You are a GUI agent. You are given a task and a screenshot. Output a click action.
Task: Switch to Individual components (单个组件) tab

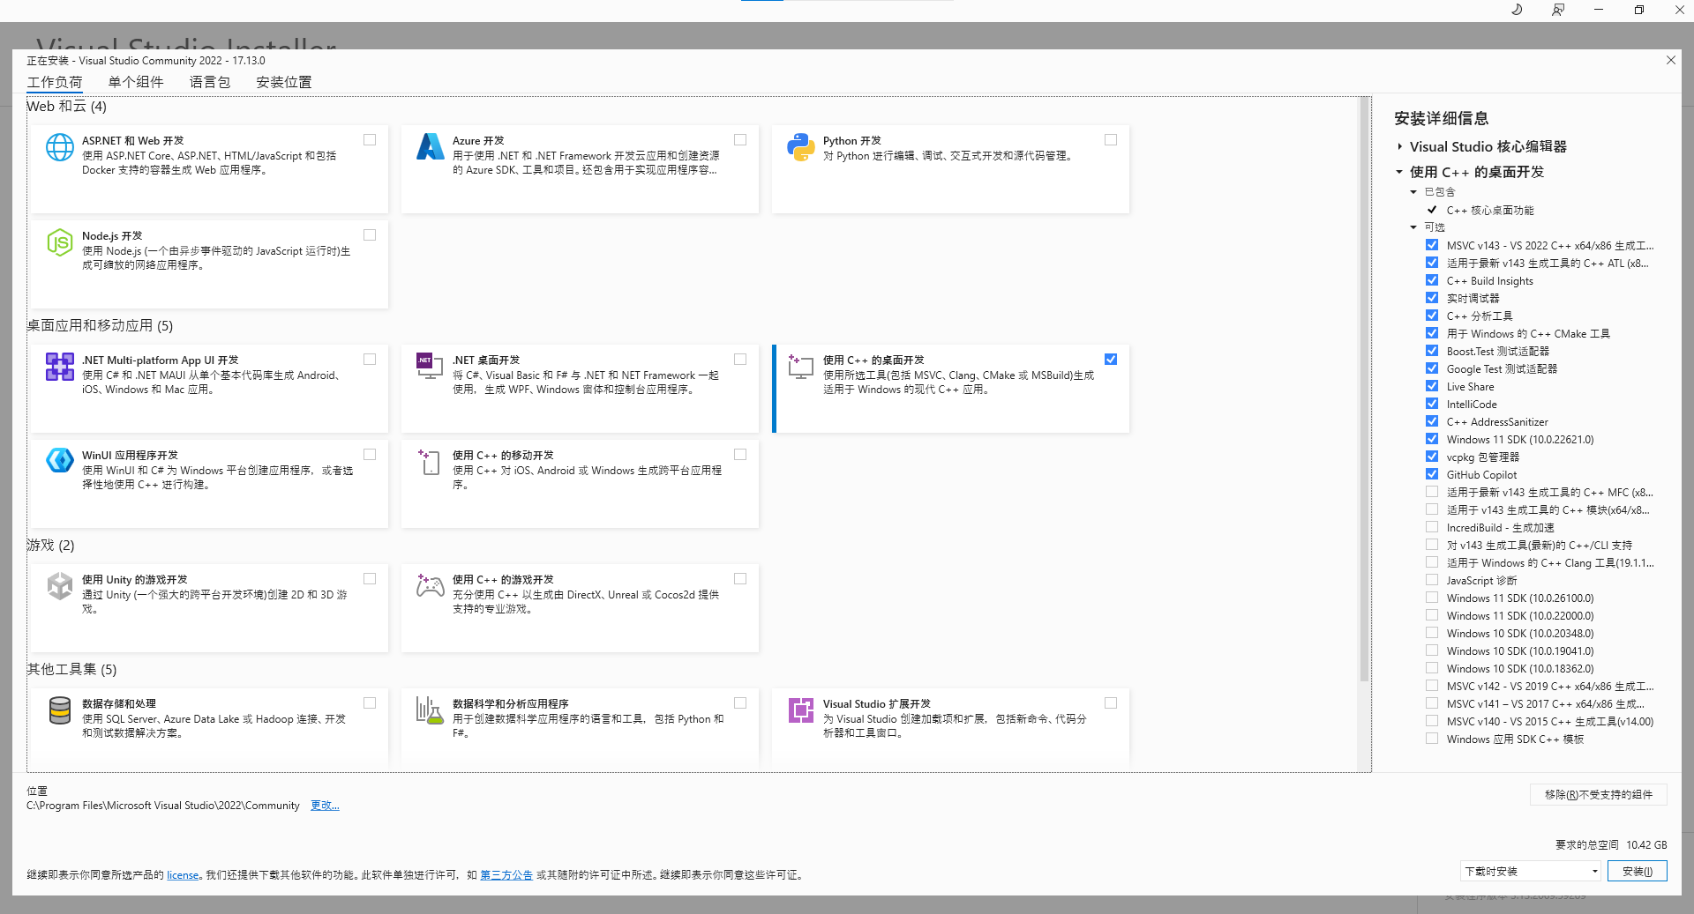tap(136, 82)
